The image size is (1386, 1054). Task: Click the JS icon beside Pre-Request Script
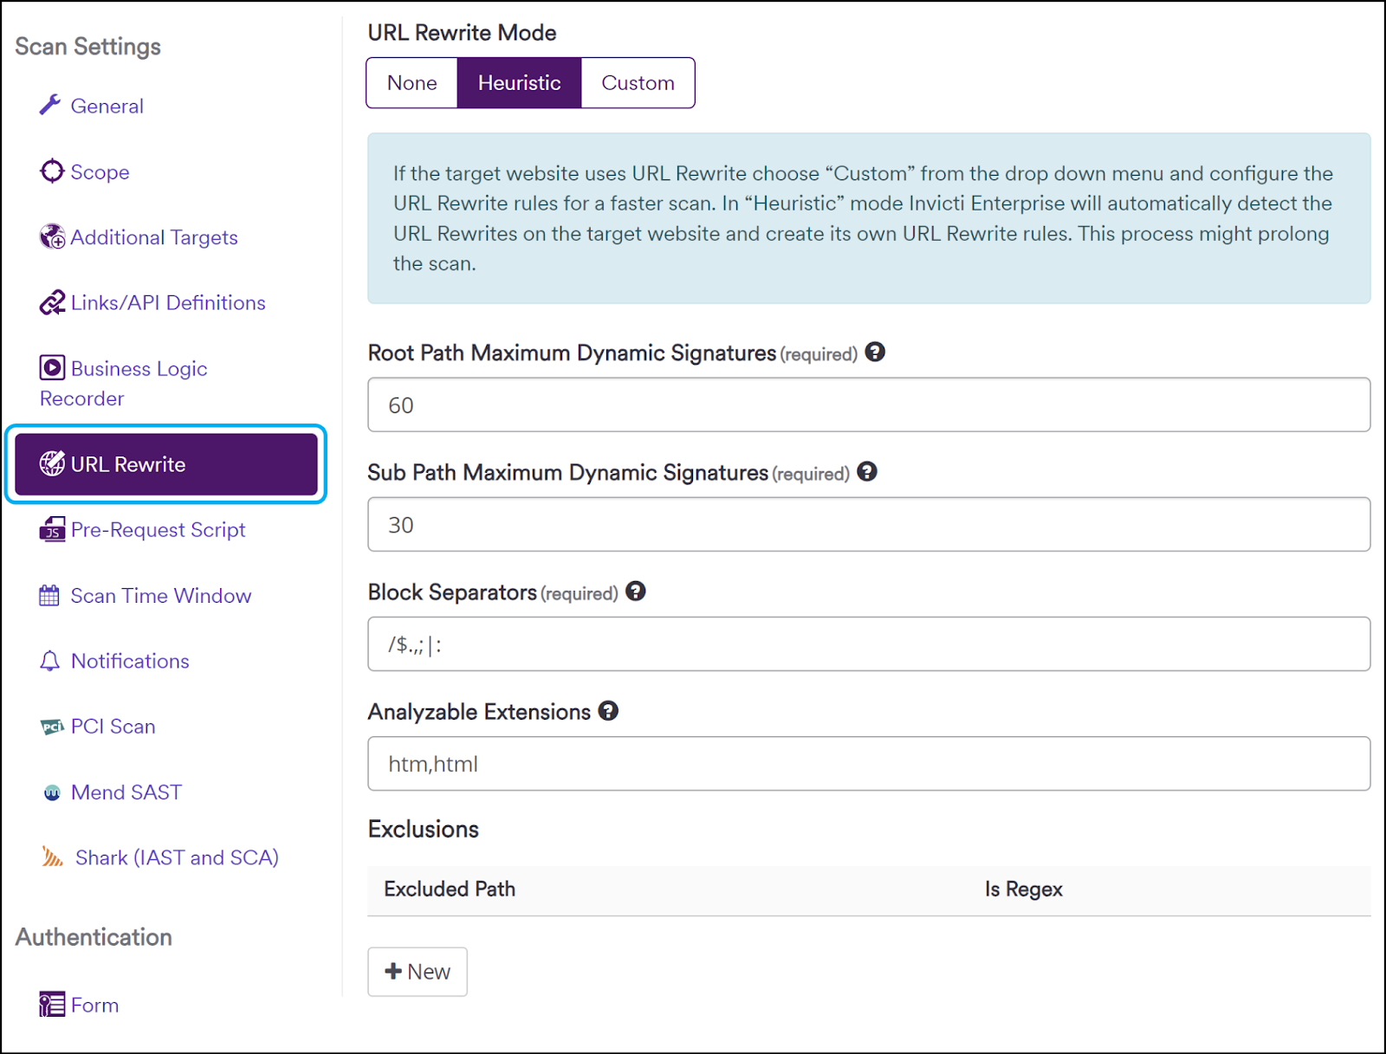point(52,529)
